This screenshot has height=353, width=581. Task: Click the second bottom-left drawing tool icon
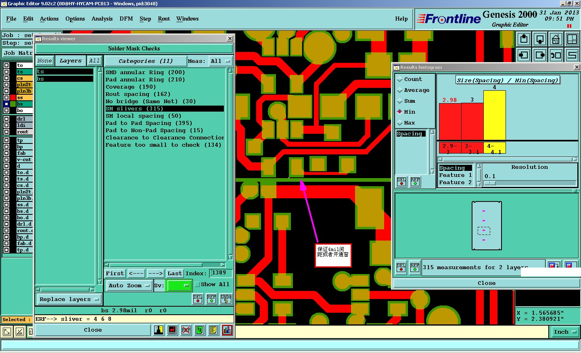(20, 332)
